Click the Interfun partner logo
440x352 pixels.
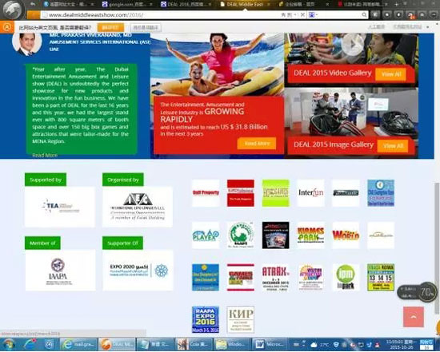pyautogui.click(x=310, y=193)
